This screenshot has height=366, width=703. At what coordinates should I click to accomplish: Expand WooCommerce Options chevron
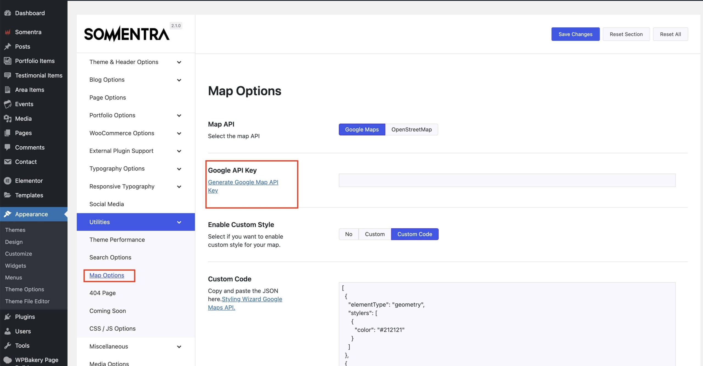[179, 133]
